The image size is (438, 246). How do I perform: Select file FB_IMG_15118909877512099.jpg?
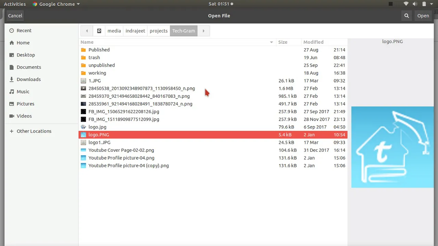213,119
